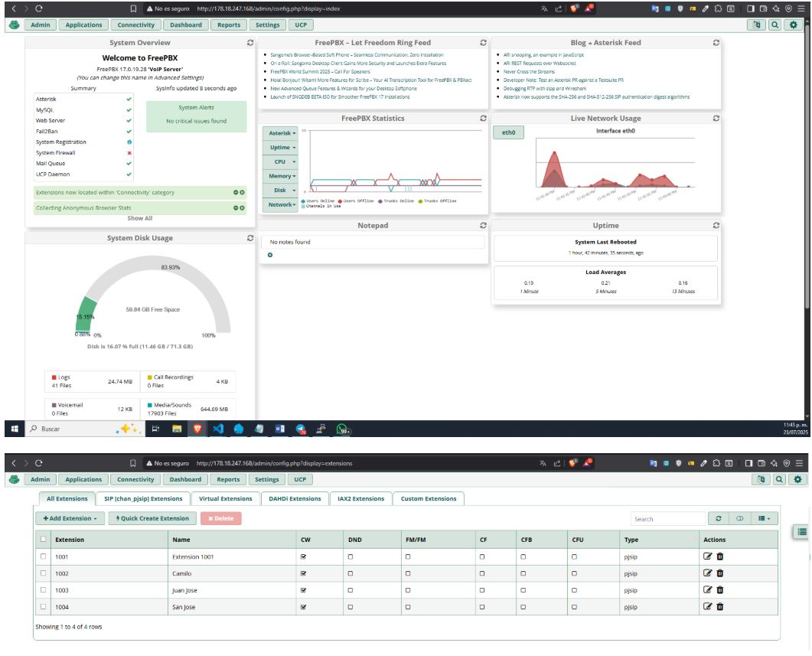The height and width of the screenshot is (656, 812).
Task: Open the Network dropdown in FreePBX Statistics
Action: point(281,205)
